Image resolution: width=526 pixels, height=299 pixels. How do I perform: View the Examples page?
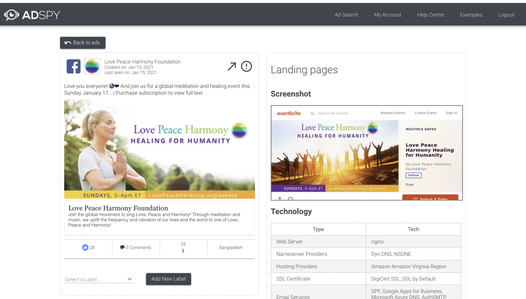point(471,15)
